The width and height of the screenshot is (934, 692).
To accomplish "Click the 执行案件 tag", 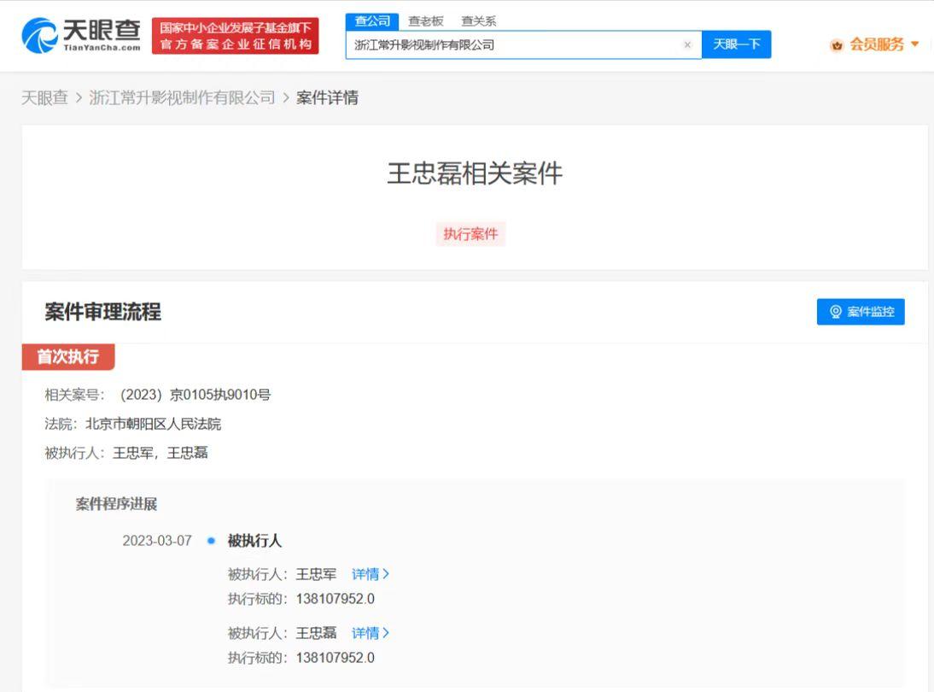I will pos(470,233).
